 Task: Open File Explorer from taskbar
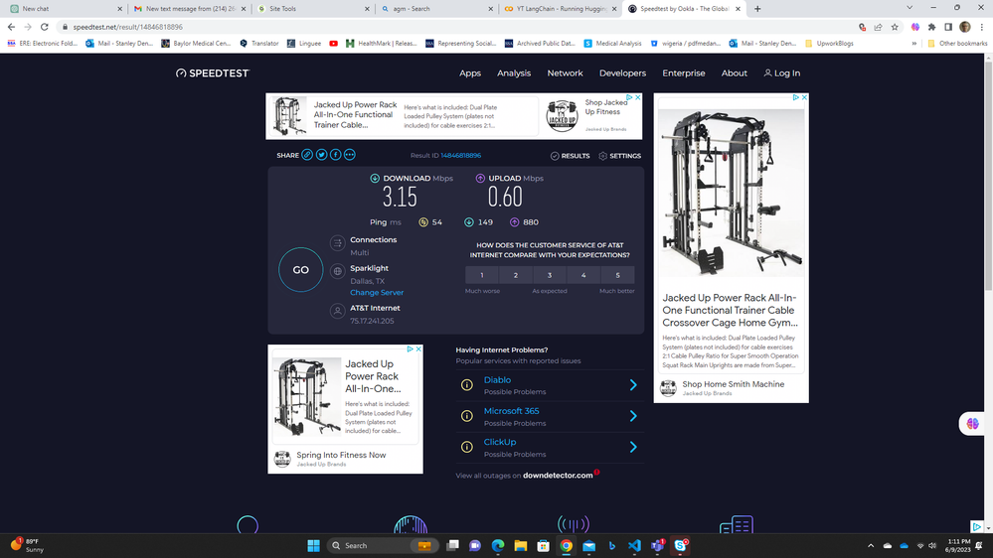[x=521, y=545]
